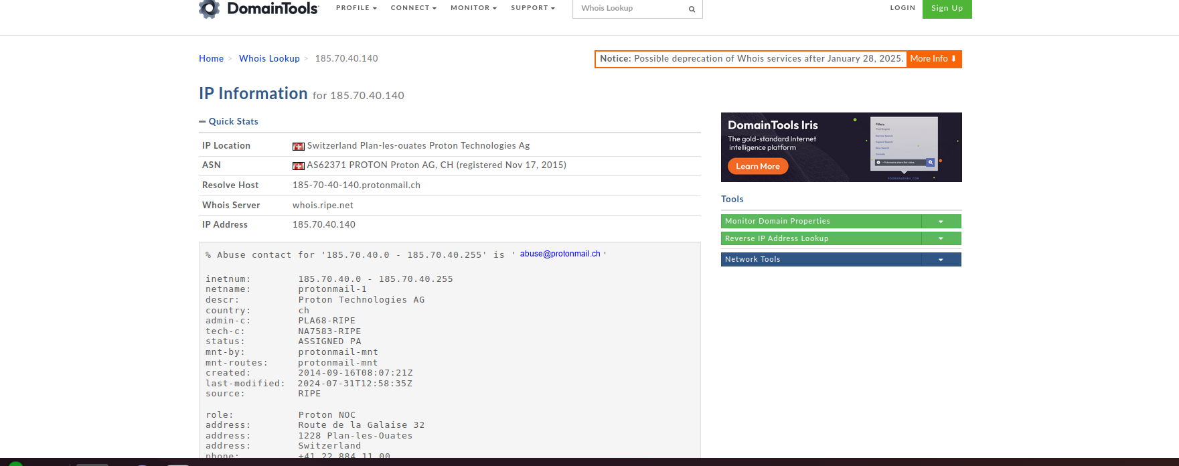Go to Home breadcrumb

[211, 59]
